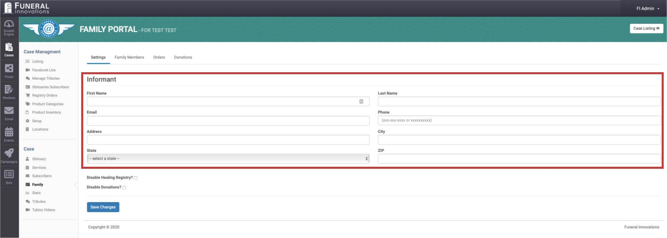This screenshot has height=238, width=667.
Task: Focus the ZIP input field
Action: click(519, 159)
